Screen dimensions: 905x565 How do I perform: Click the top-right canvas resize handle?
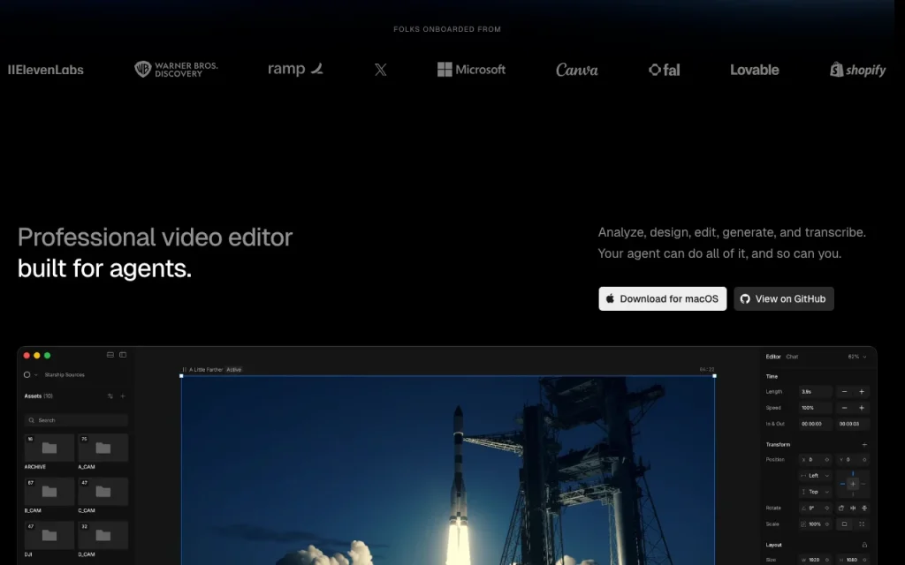pyautogui.click(x=714, y=376)
